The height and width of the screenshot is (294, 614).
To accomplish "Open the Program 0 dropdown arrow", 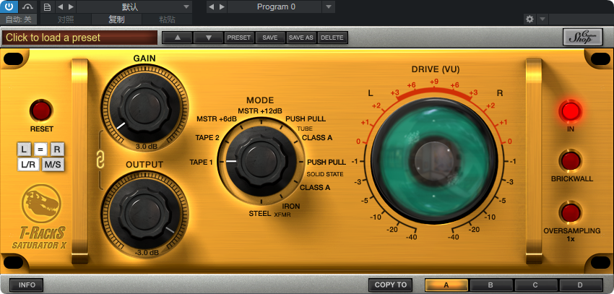I will [328, 7].
